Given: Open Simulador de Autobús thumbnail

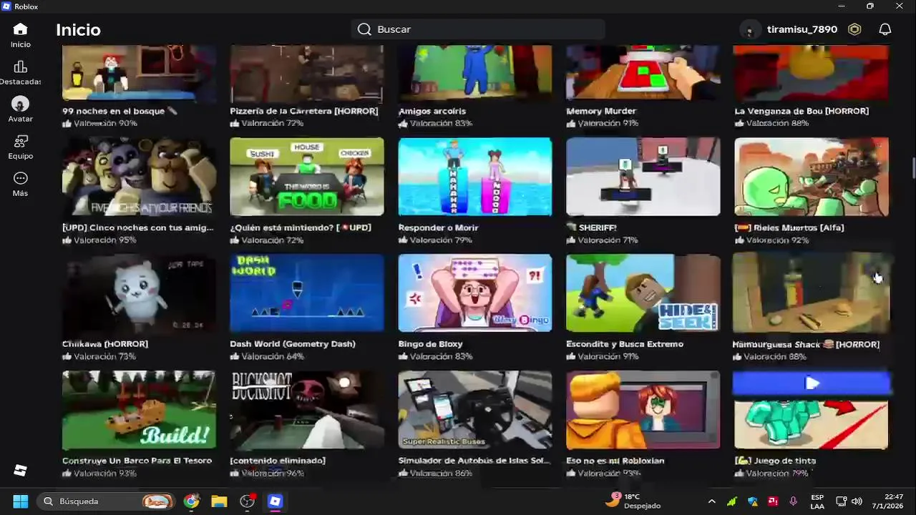Looking at the screenshot, I should 475,410.
